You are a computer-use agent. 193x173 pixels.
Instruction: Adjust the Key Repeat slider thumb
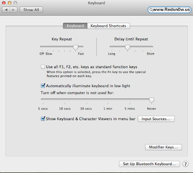pyautogui.click(x=76, y=47)
